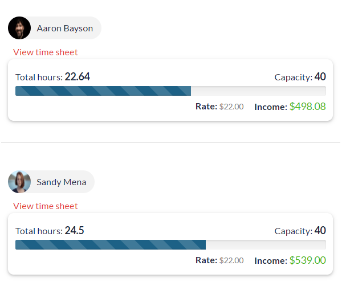Click Sandy Mena's Capacity 40 value
Viewport: 342px width, 294px height.
click(320, 231)
